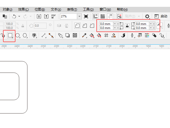Toggle the scale ratio lock icon
The image size is (170, 128).
[x=23, y=26]
